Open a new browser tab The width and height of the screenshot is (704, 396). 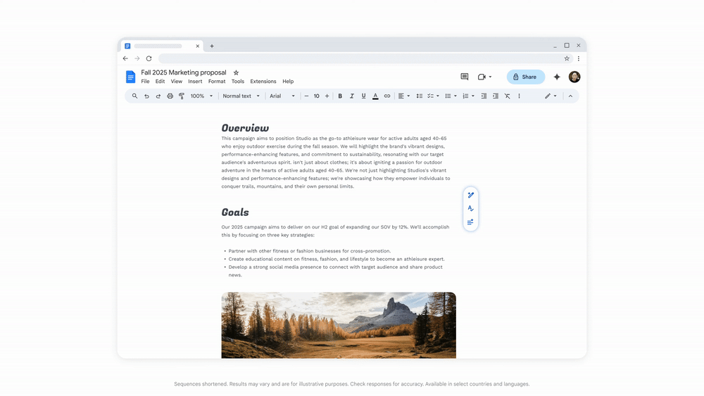212,46
